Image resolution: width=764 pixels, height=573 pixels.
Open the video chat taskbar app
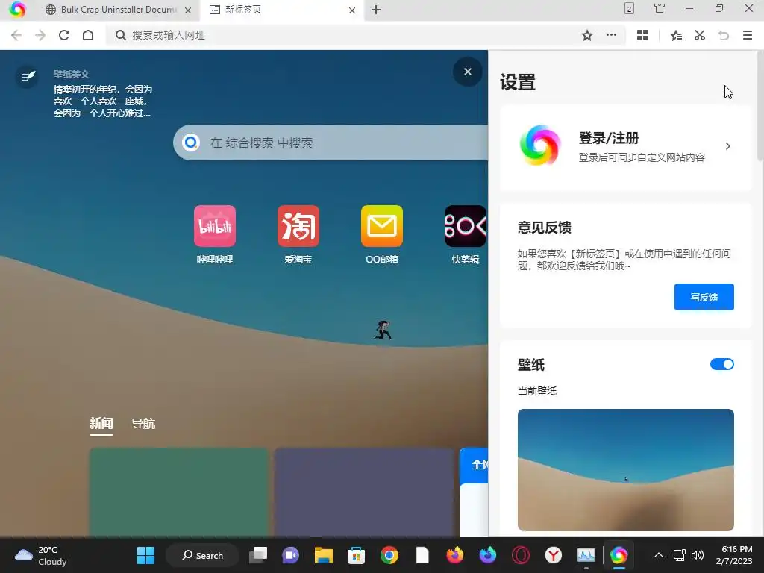point(290,555)
